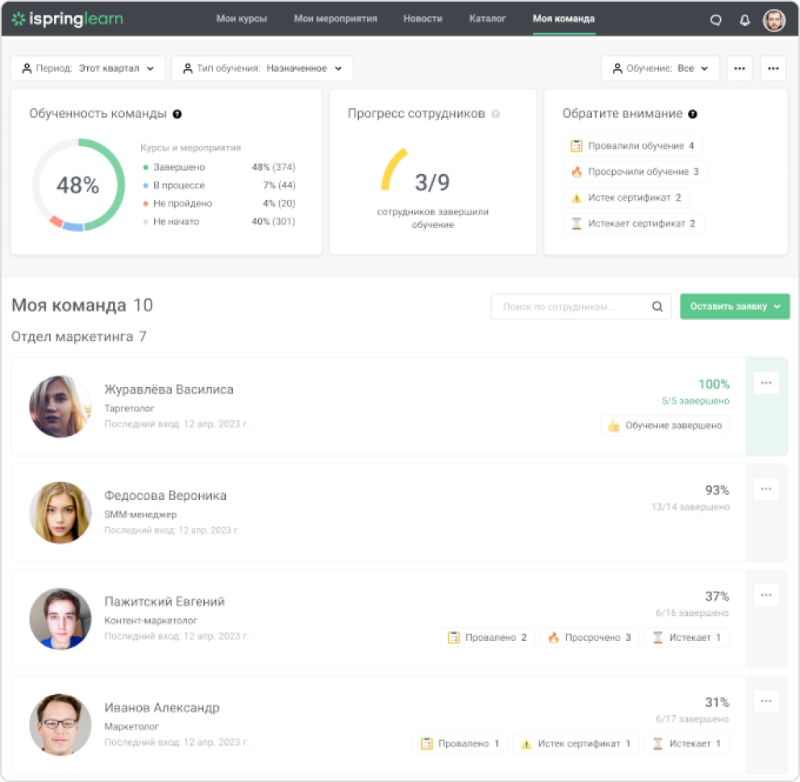Image resolution: width=800 pixels, height=782 pixels.
Task: Switch to the Каталог tab
Action: [x=487, y=19]
